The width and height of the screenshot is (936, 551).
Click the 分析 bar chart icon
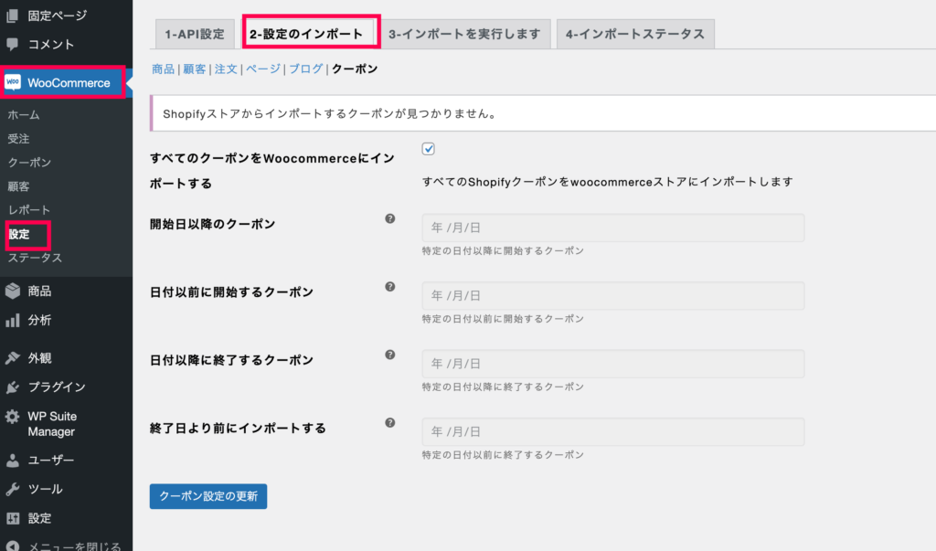[x=13, y=321]
